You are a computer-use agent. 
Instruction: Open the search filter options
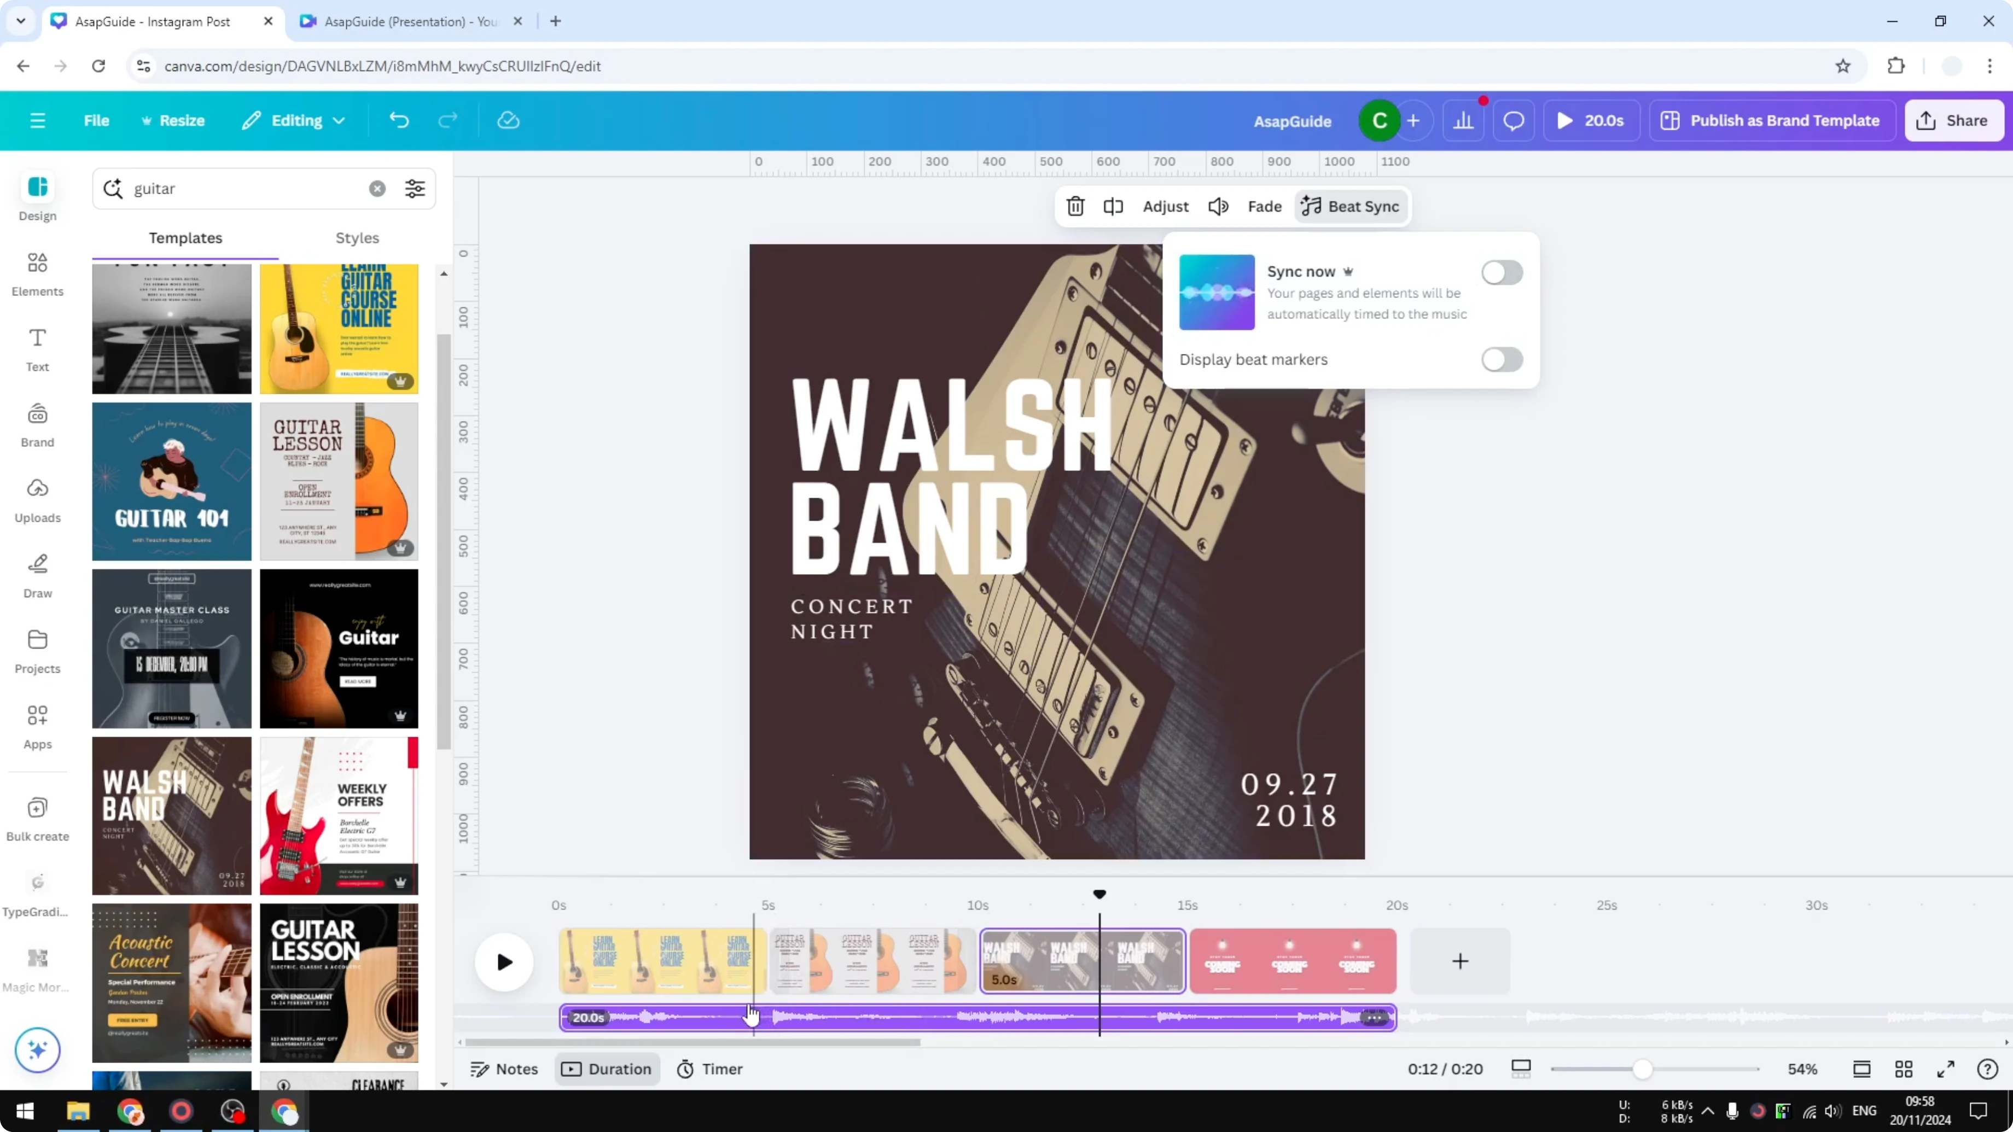[x=415, y=188]
